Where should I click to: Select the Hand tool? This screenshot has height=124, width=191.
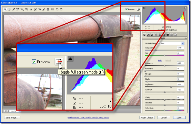pos(9,9)
